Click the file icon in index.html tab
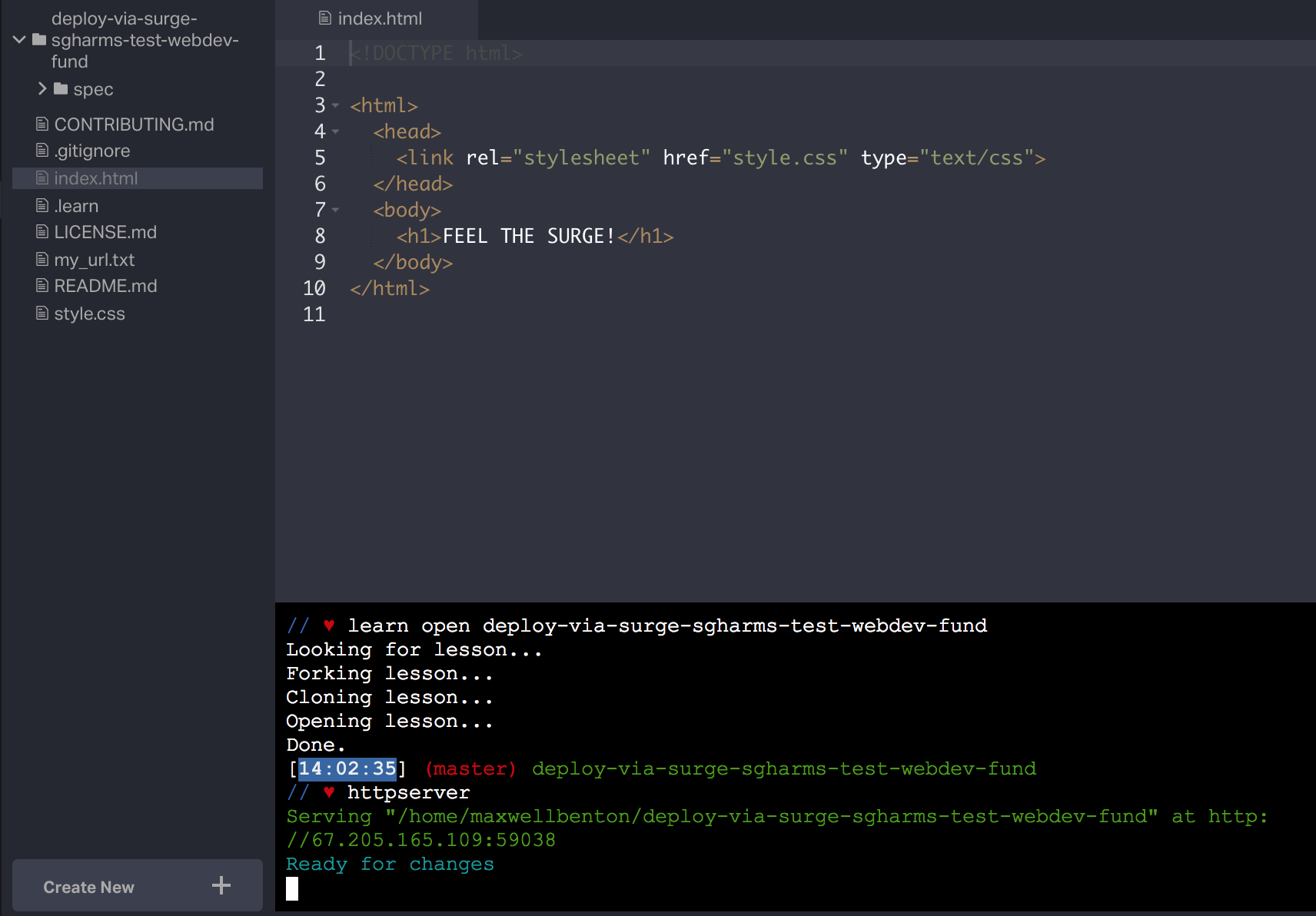Image resolution: width=1316 pixels, height=916 pixels. pos(325,18)
